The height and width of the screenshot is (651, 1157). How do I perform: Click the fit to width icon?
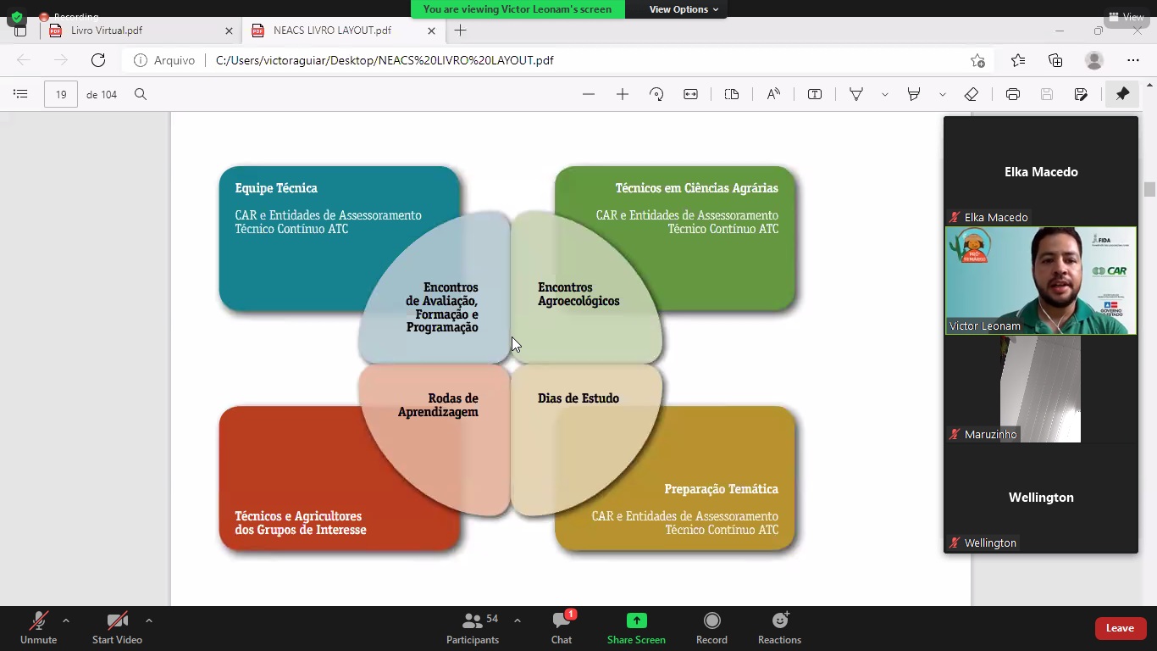[690, 94]
